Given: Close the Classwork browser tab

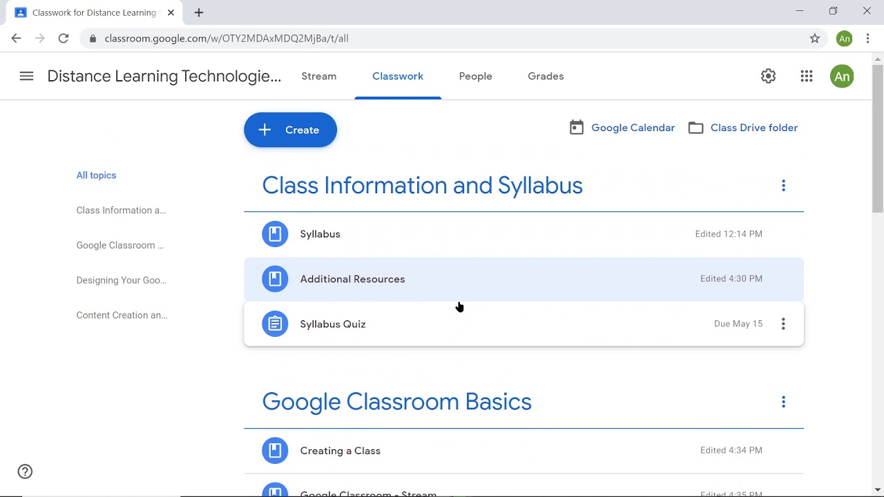Looking at the screenshot, I should pyautogui.click(x=171, y=12).
